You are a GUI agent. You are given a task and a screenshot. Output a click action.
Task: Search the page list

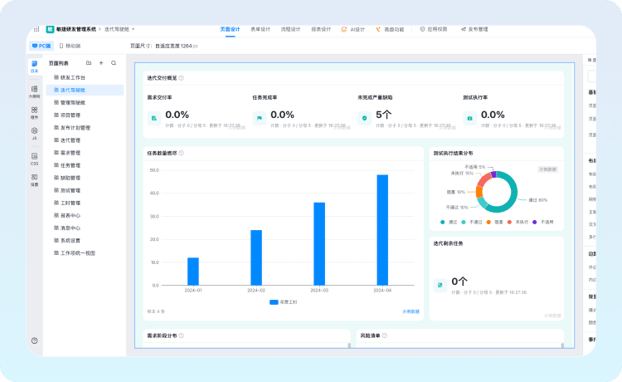[x=114, y=63]
